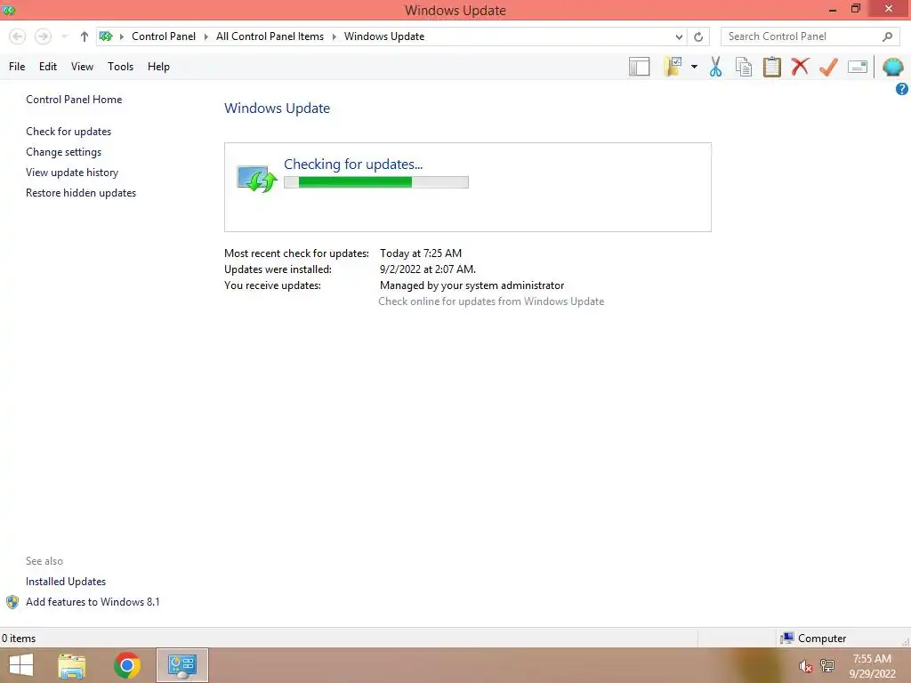Open help via the blue question mark
The height and width of the screenshot is (683, 911).
(902, 89)
